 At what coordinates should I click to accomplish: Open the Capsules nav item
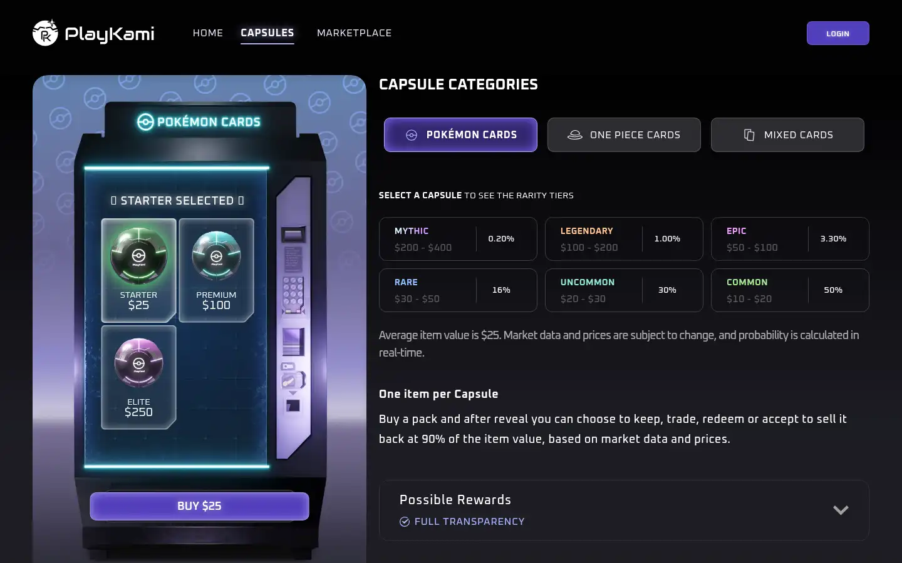pyautogui.click(x=267, y=33)
